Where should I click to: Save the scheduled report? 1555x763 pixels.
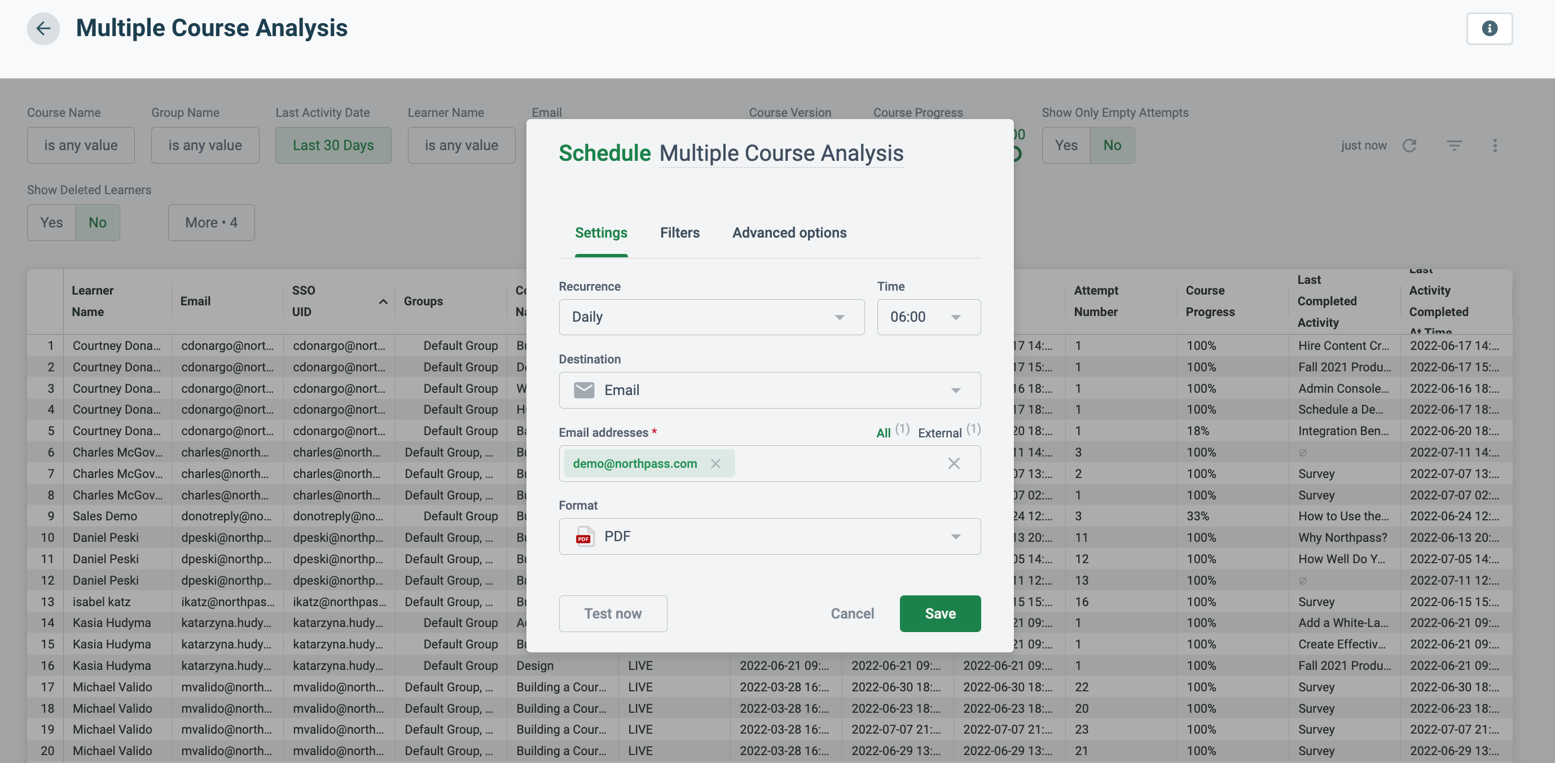[940, 613]
